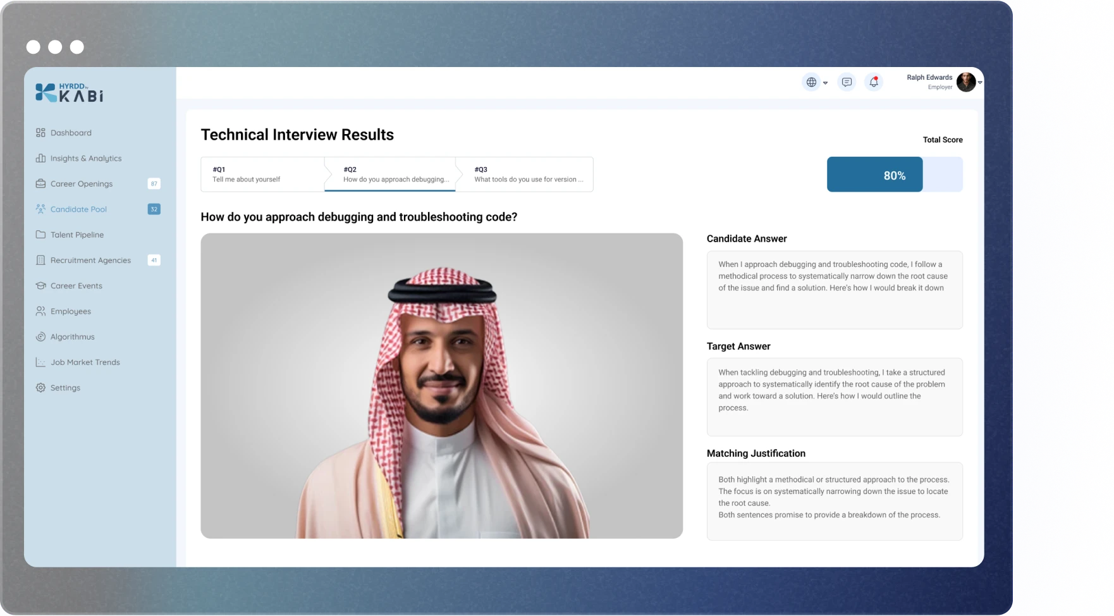
Task: Go to Recruitment Agencies page
Action: [90, 261]
